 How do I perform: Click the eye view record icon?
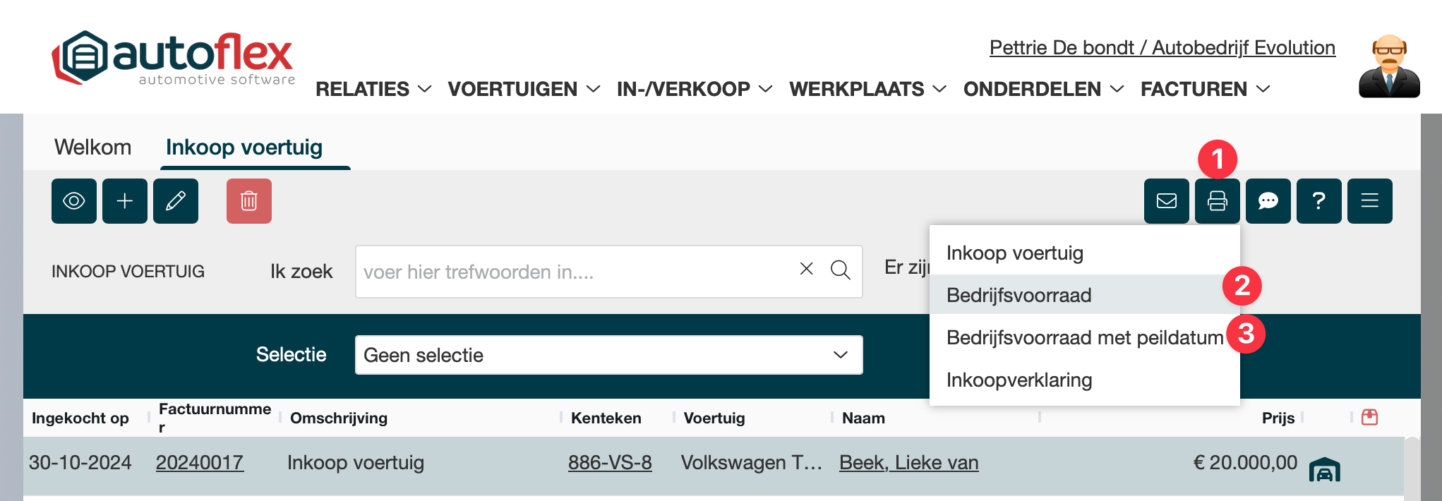click(x=74, y=201)
